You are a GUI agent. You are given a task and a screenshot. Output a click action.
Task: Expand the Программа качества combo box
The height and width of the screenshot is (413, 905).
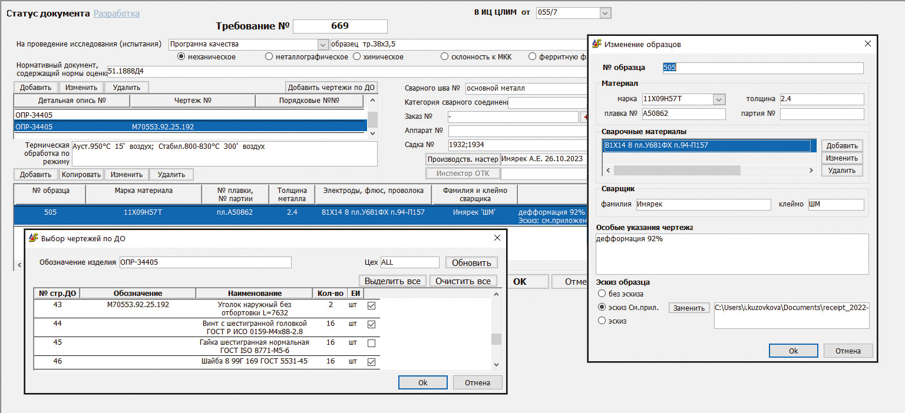322,44
